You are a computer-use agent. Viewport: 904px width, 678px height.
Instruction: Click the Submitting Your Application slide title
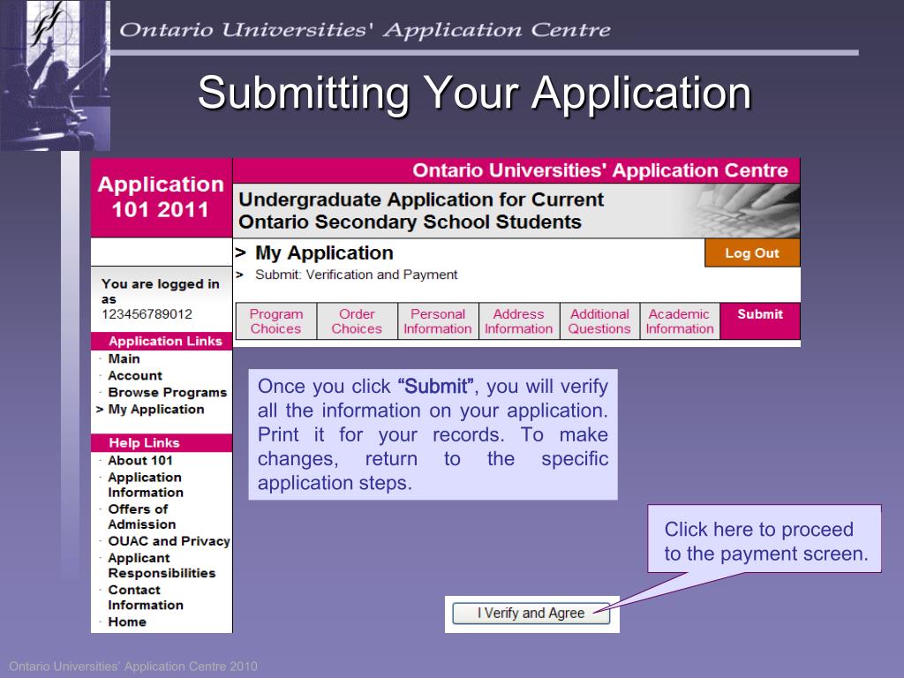coord(474,93)
